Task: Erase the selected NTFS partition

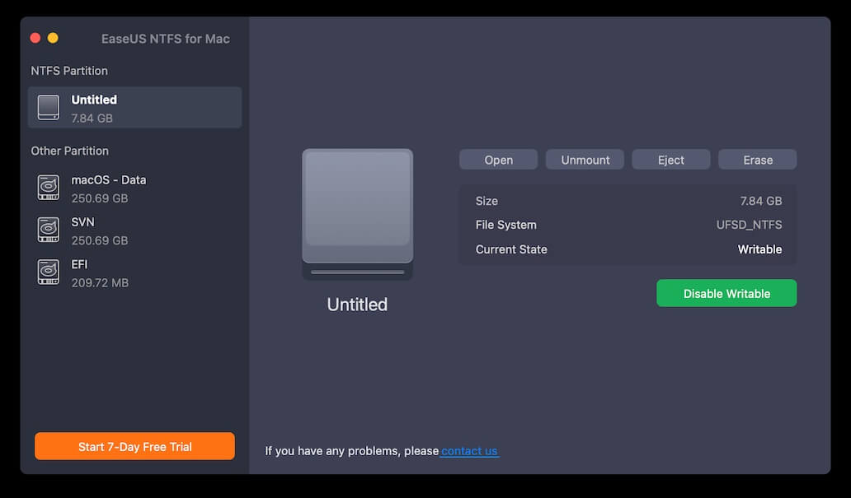Action: pyautogui.click(x=758, y=160)
